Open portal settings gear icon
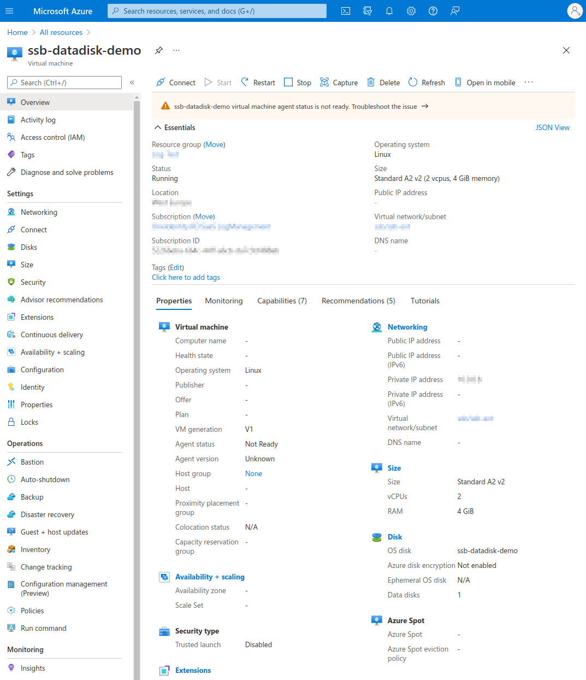This screenshot has width=586, height=680. pos(411,11)
